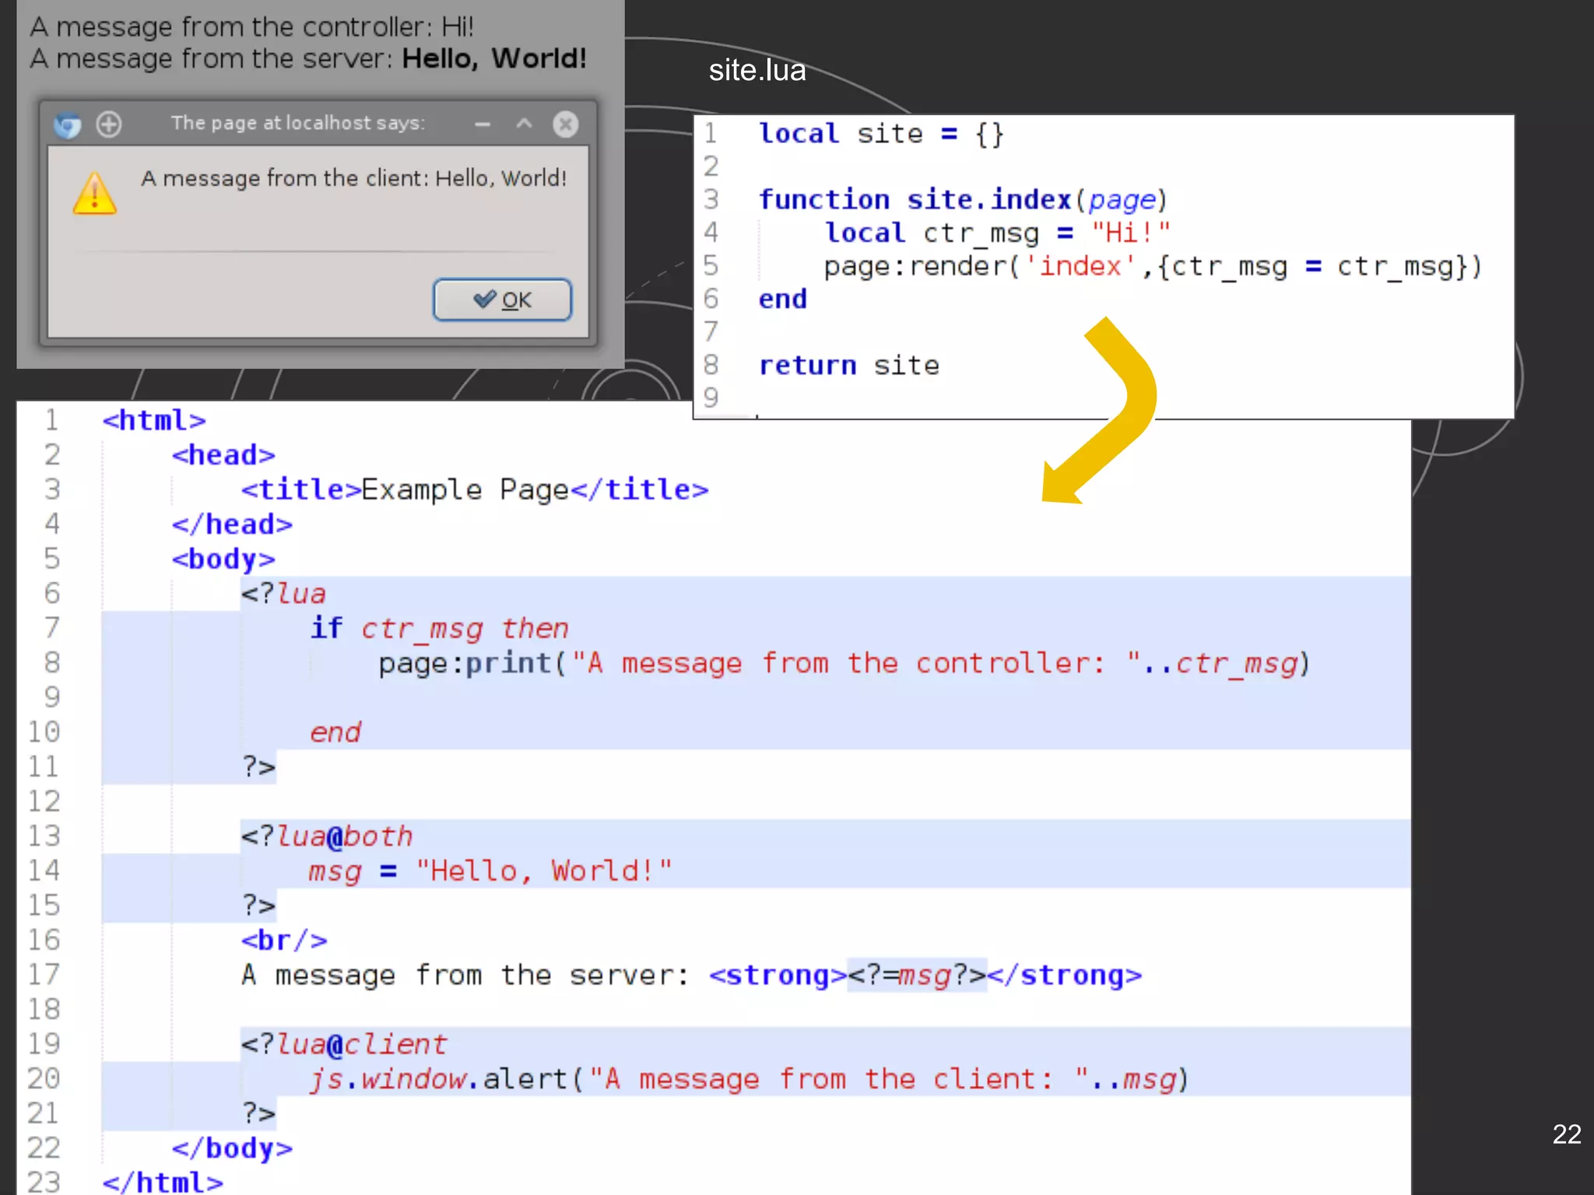Click the plus circle icon in dialog titlebar
The image size is (1594, 1195).
109,124
